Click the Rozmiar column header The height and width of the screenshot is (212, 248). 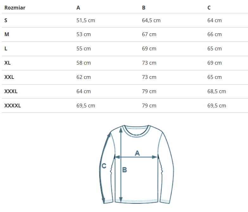coord(15,8)
